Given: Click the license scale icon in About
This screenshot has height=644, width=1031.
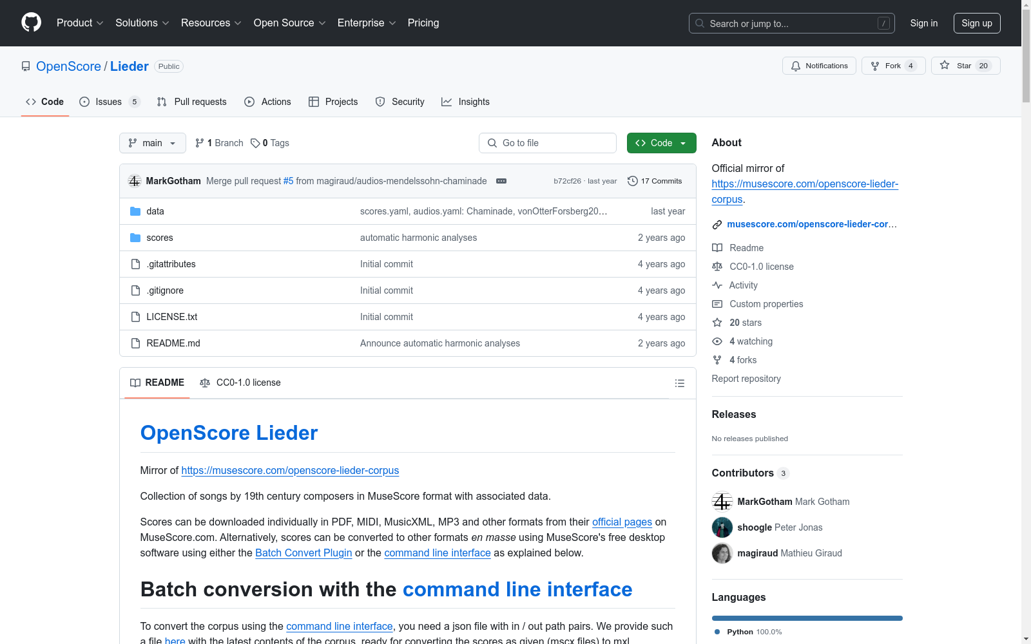Looking at the screenshot, I should pyautogui.click(x=717, y=267).
